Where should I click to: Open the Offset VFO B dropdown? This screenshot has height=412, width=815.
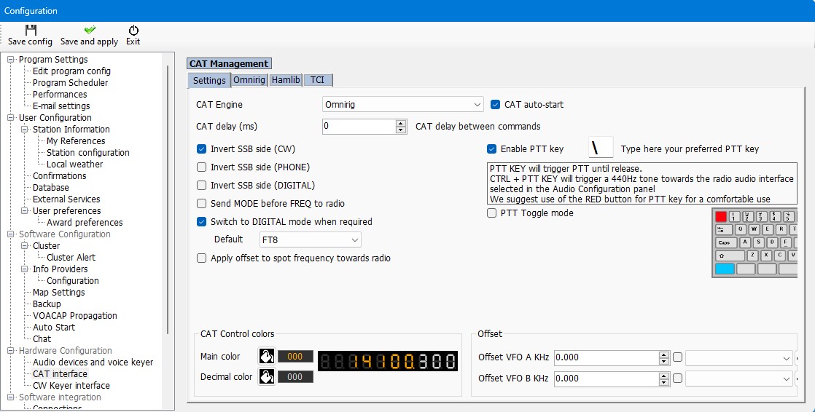[x=739, y=379]
